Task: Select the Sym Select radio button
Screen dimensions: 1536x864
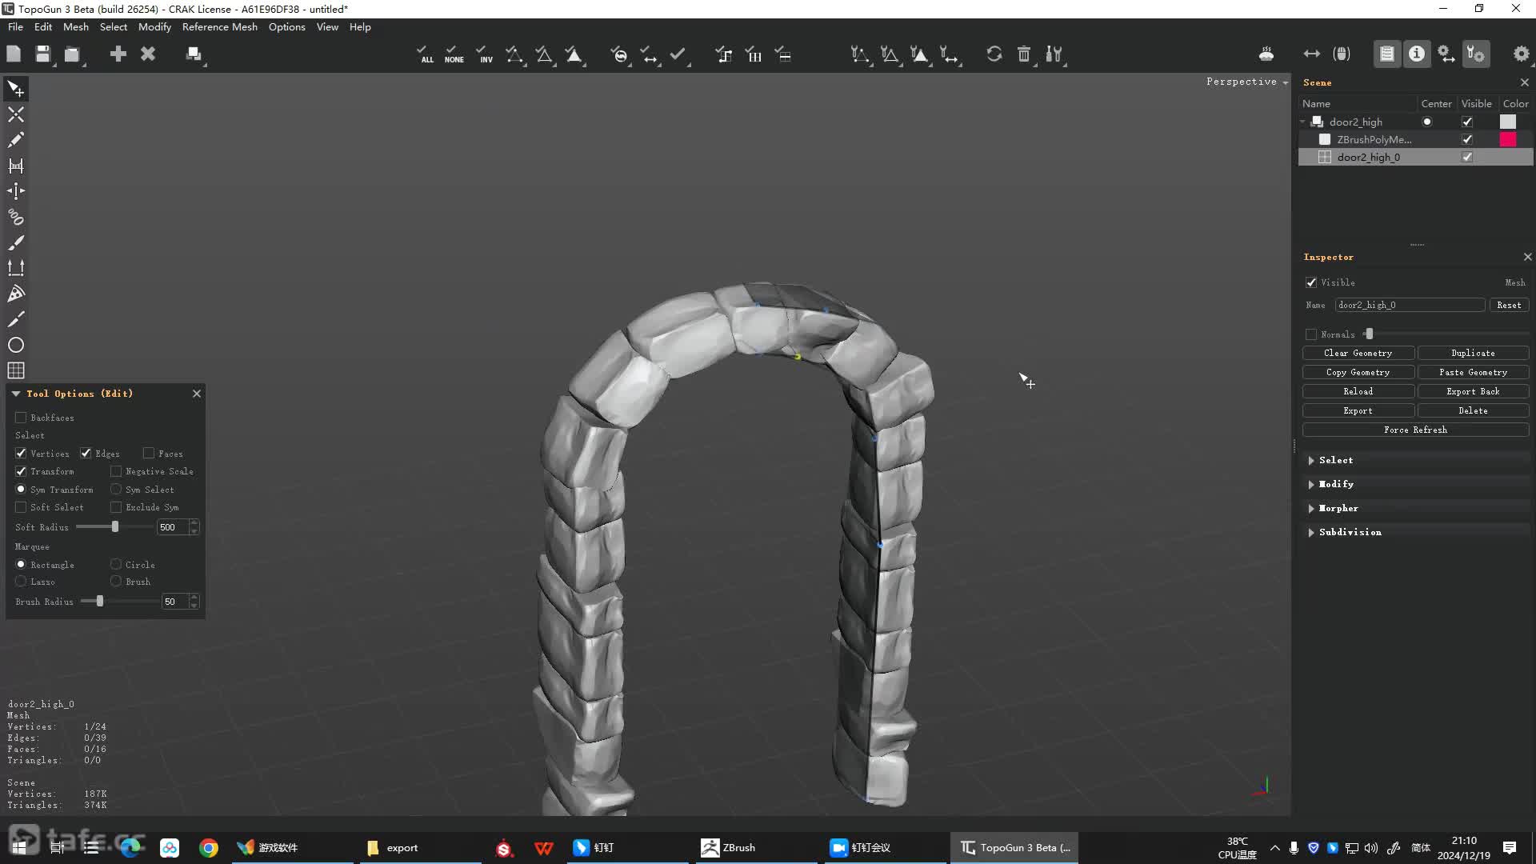Action: pyautogui.click(x=116, y=489)
